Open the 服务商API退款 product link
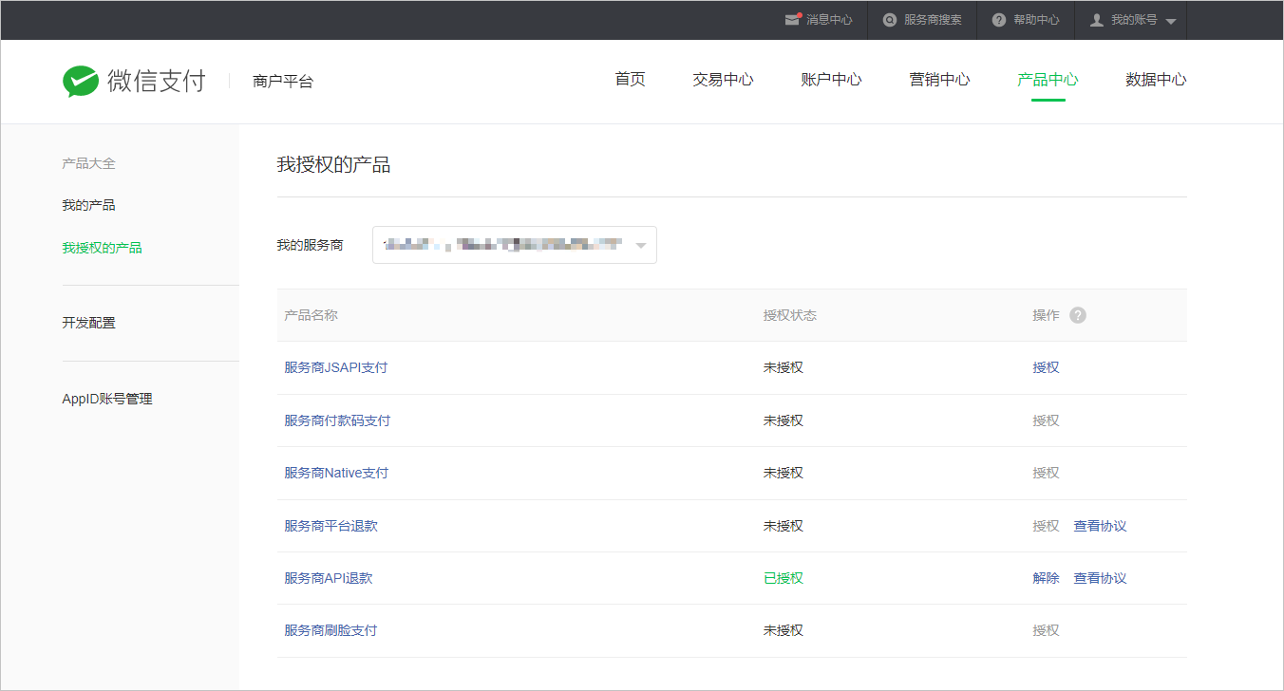Screen dimensions: 1284x691 click(x=328, y=578)
